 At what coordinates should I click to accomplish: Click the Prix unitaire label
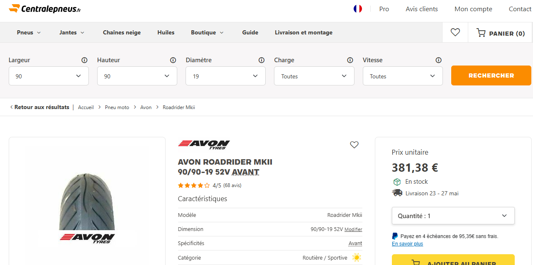[410, 152]
